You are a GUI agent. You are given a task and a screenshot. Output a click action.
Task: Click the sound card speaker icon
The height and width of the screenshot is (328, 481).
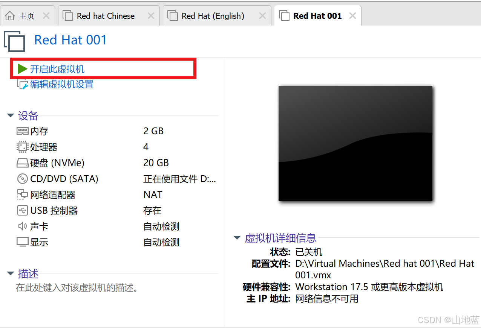pyautogui.click(x=22, y=226)
